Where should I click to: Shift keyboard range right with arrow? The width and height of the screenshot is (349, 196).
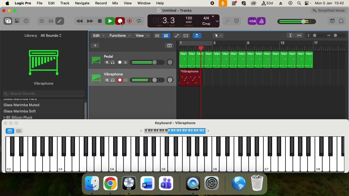[x=208, y=131]
